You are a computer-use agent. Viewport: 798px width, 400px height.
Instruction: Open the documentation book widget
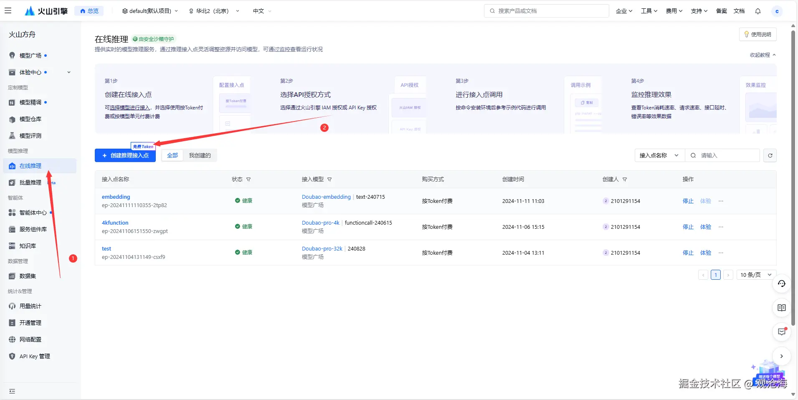tap(782, 308)
